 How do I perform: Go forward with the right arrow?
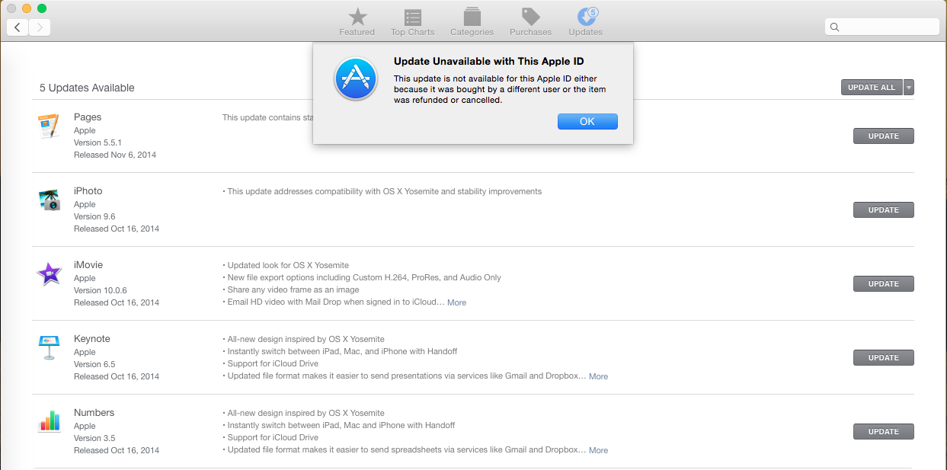pos(40,27)
